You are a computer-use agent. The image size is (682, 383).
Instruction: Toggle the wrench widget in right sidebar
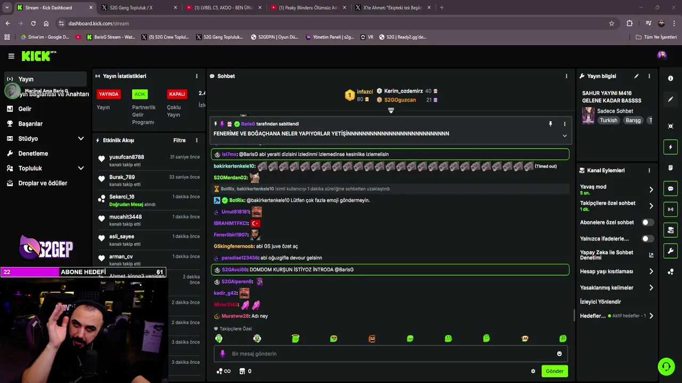coord(670,251)
